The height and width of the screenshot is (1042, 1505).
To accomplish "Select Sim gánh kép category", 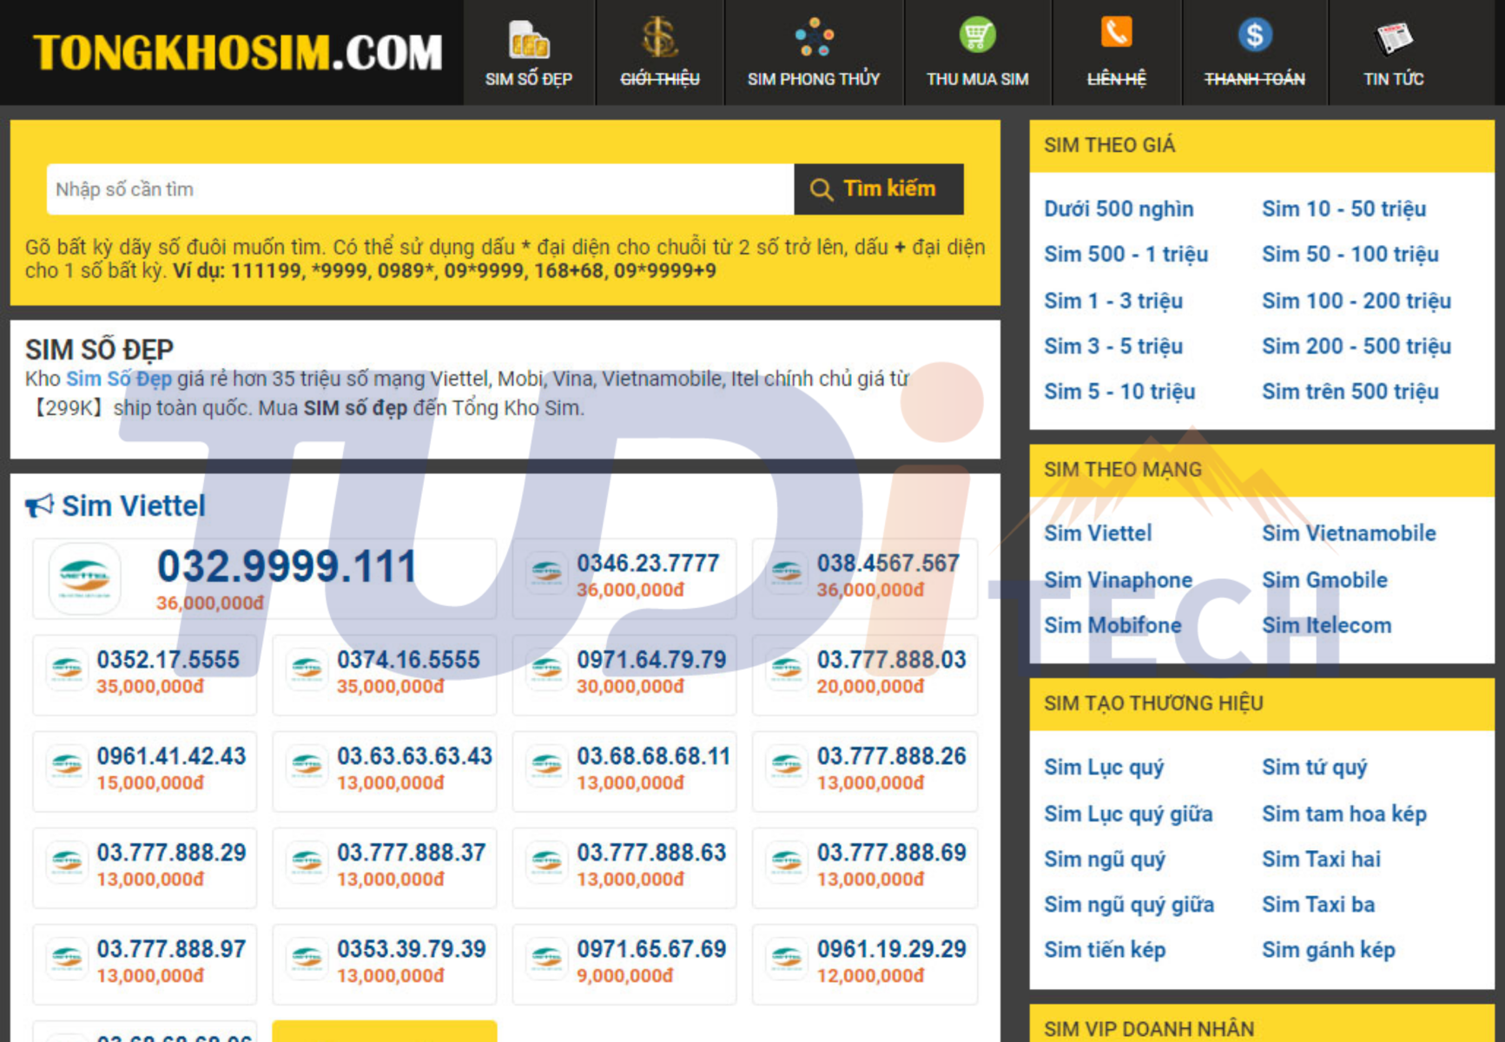I will click(x=1328, y=950).
